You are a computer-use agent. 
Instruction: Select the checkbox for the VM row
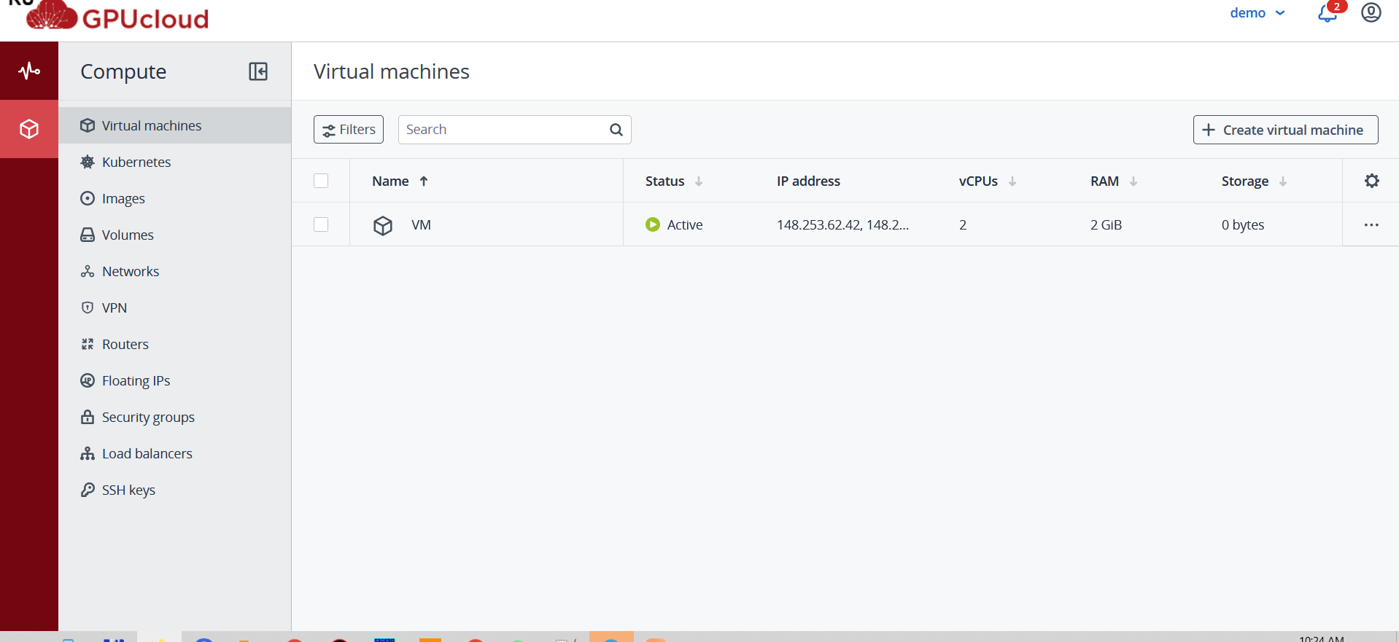click(x=321, y=224)
